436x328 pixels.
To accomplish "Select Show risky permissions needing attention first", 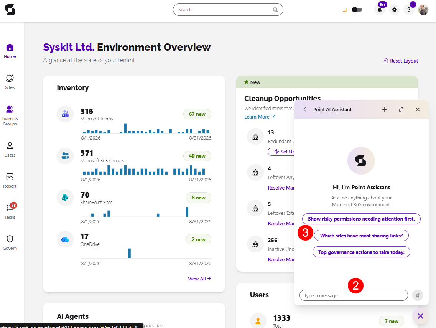I will coord(361,219).
